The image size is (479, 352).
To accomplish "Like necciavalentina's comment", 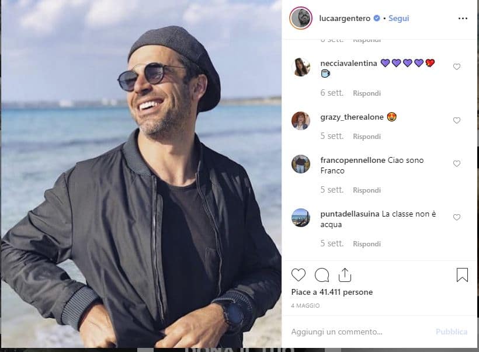I will (457, 67).
